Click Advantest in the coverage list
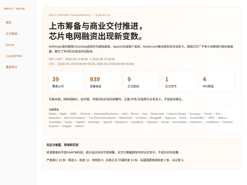The height and width of the screenshot is (185, 247). (54, 118)
